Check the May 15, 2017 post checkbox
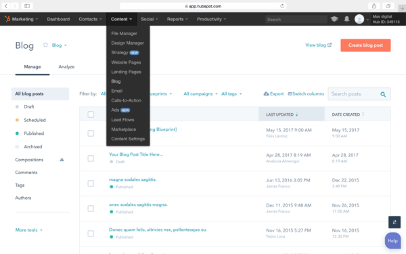This screenshot has width=406, height=254. [x=91, y=133]
